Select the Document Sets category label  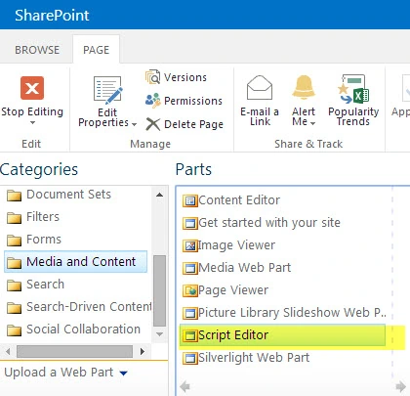click(x=68, y=195)
